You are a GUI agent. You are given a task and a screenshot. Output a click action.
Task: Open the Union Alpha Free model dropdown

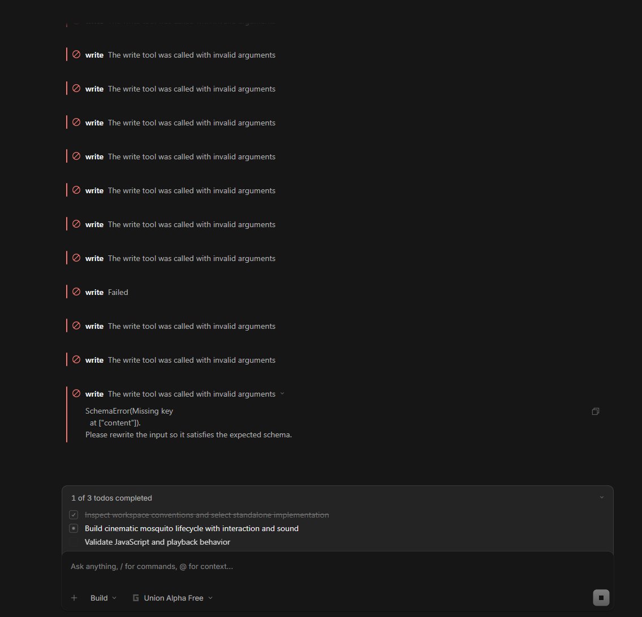pyautogui.click(x=173, y=598)
